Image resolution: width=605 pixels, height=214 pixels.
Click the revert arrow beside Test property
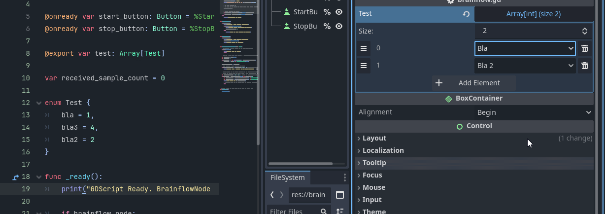(466, 14)
